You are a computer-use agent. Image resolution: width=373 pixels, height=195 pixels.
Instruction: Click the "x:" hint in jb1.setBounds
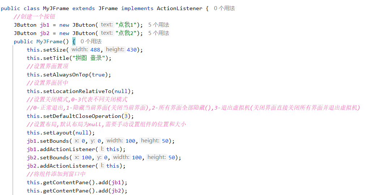pyautogui.click(x=77, y=141)
